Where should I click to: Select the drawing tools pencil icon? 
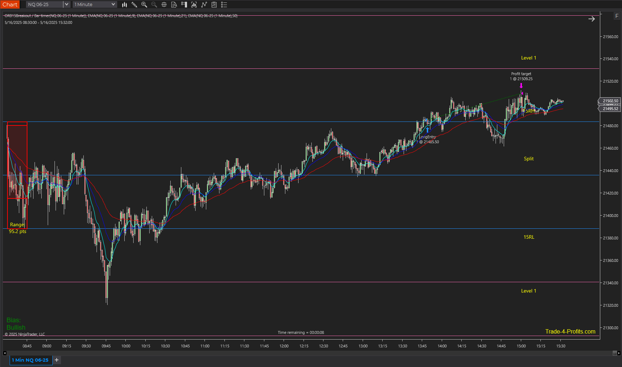[134, 5]
